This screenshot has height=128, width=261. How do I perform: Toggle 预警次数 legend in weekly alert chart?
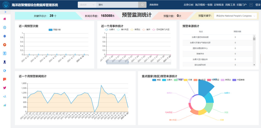(x=55, y=30)
